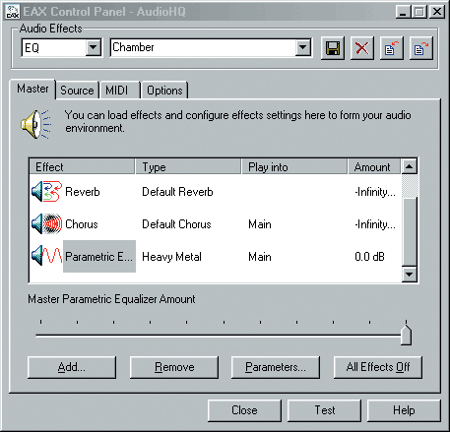450x432 pixels.
Task: Click the Default Chorus type cell
Action: pyautogui.click(x=176, y=224)
